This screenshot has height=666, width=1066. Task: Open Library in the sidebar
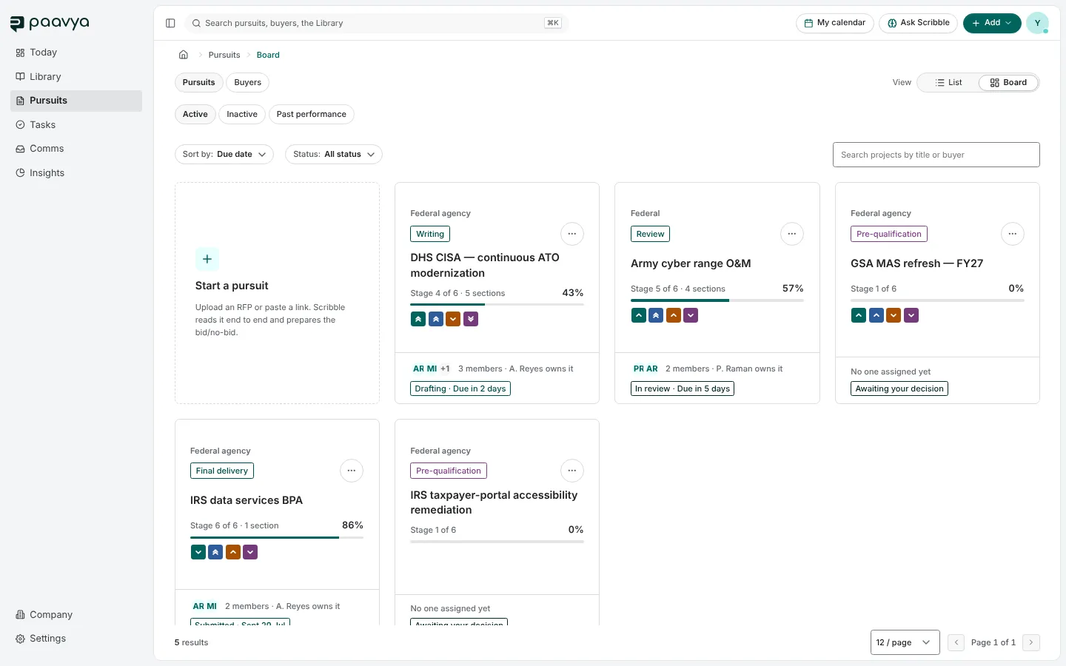(x=76, y=77)
